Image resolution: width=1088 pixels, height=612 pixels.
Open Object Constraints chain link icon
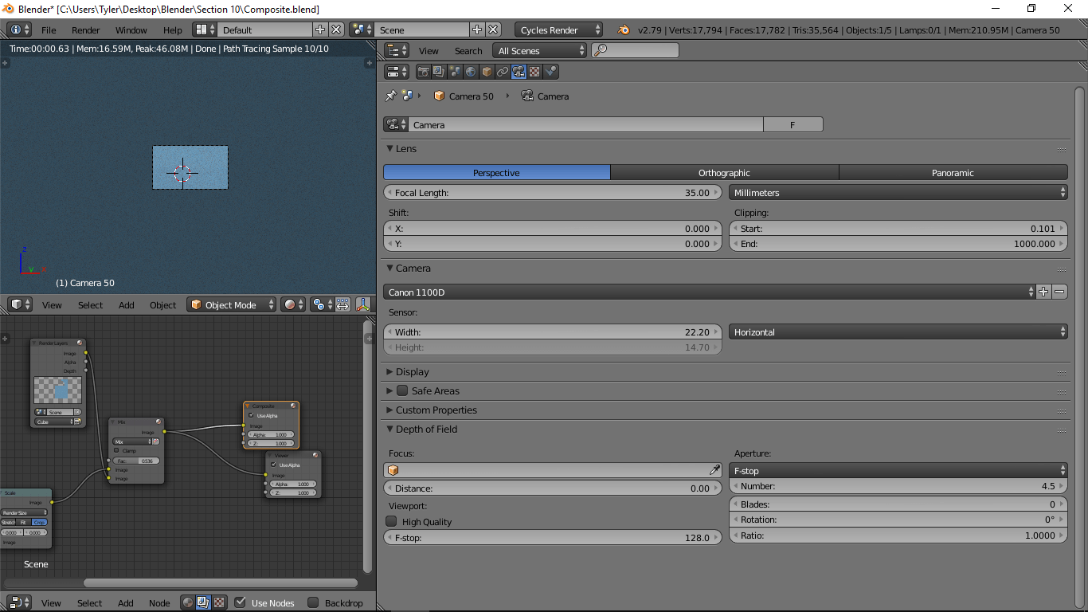(503, 72)
